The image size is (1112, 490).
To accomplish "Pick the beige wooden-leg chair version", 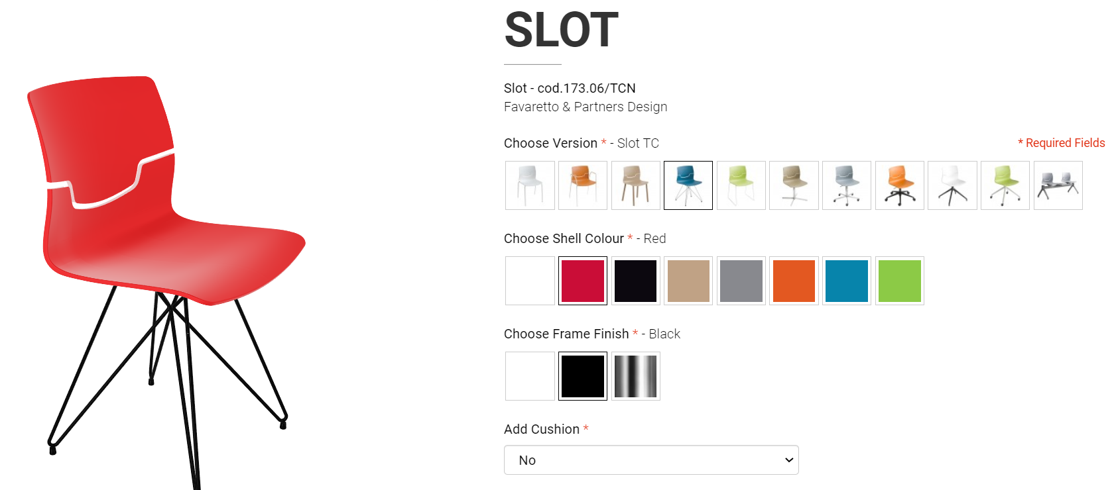I will tap(636, 185).
